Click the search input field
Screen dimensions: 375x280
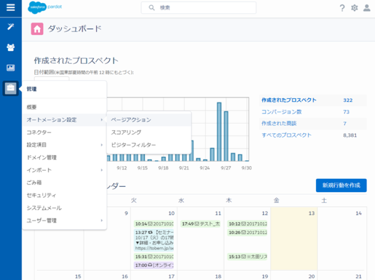(198, 7)
